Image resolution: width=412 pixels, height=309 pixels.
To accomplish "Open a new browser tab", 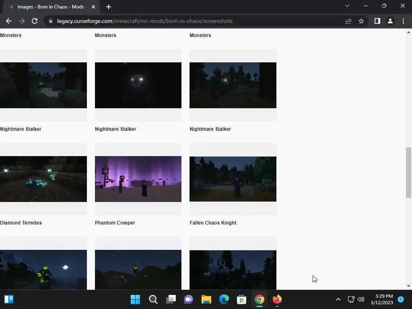I will [109, 7].
